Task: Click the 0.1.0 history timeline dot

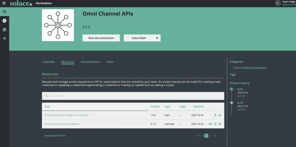Action: (232, 103)
